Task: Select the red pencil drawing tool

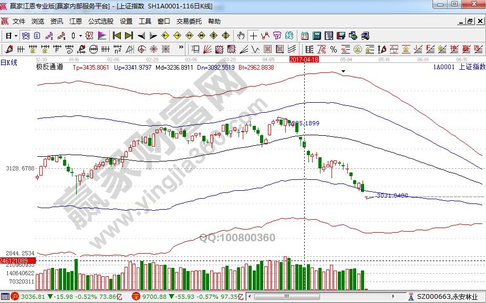Action: 8,49
